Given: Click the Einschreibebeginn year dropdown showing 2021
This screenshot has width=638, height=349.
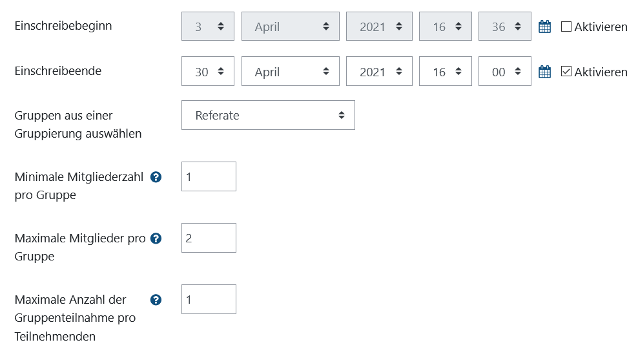Looking at the screenshot, I should [378, 26].
